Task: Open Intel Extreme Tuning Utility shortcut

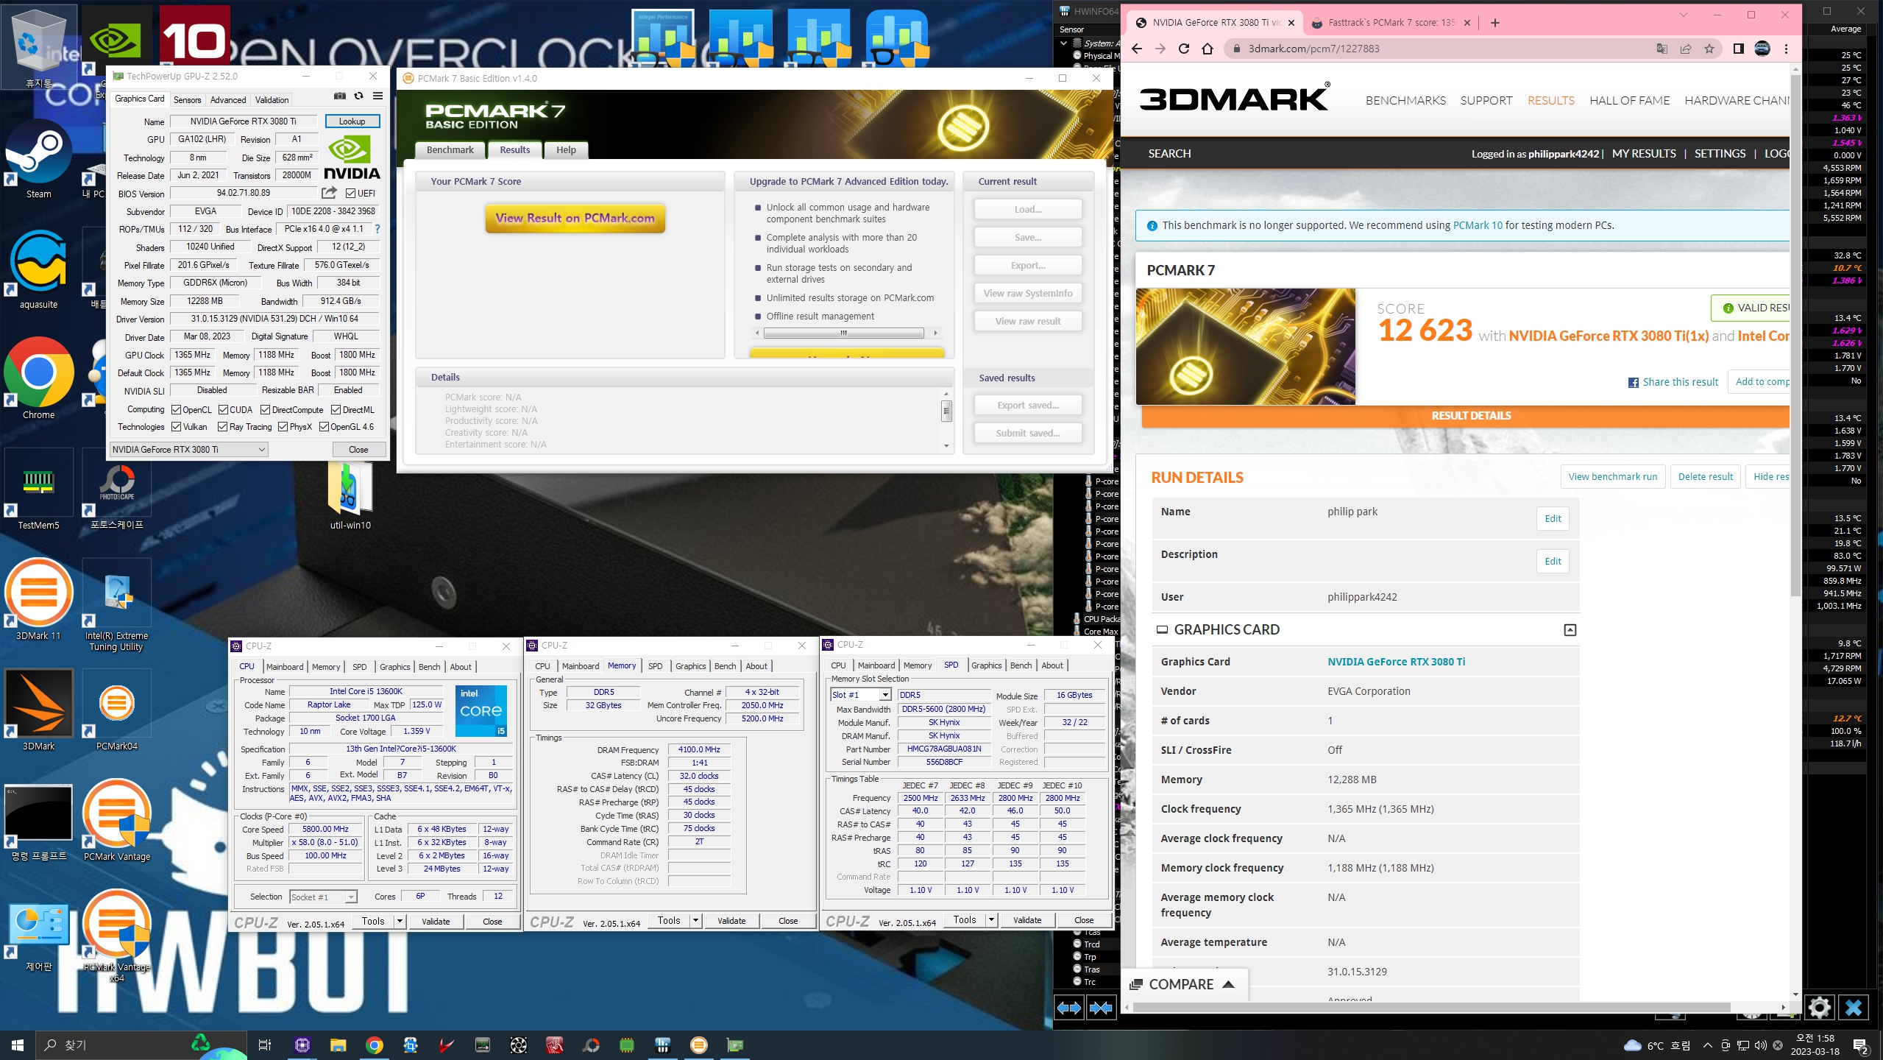Action: click(x=118, y=605)
